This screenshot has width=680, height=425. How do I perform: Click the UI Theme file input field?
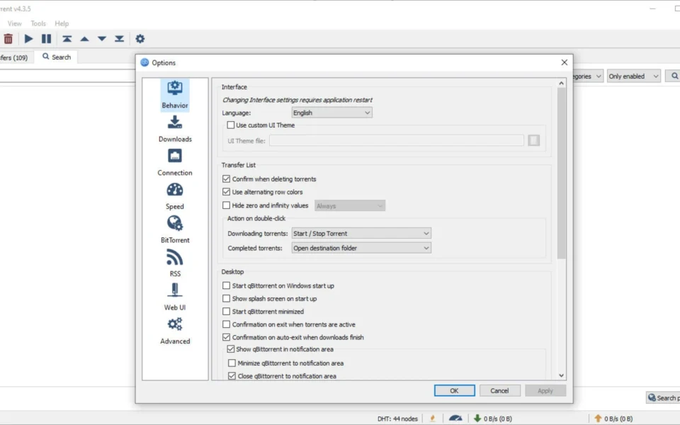pos(397,140)
